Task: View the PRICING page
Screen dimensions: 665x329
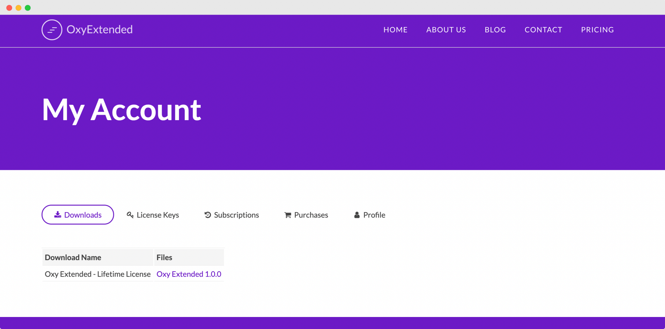Action: tap(597, 30)
